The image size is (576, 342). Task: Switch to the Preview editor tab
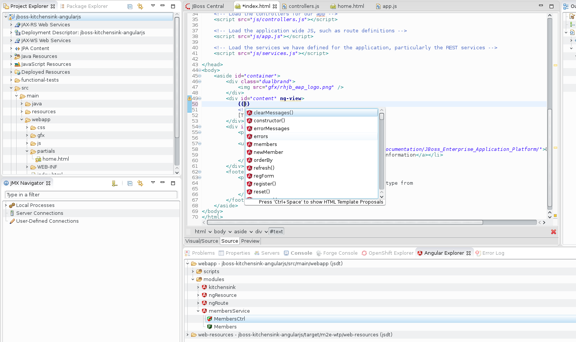click(250, 241)
